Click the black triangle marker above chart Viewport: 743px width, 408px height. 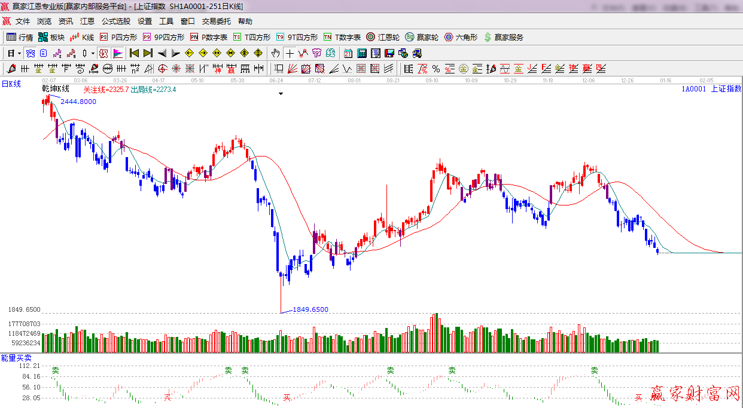point(280,94)
